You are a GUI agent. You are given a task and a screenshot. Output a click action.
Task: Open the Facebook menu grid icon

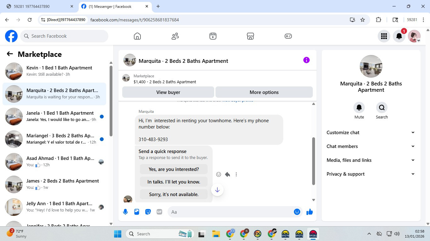pyautogui.click(x=384, y=36)
